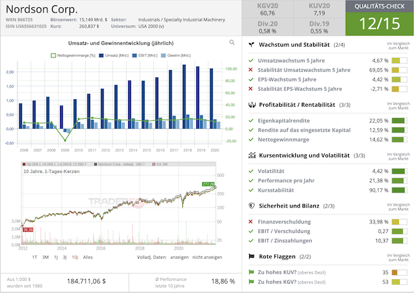The height and width of the screenshot is (293, 414).
Task: Click the green 272.58 price label
Action: click(x=208, y=184)
